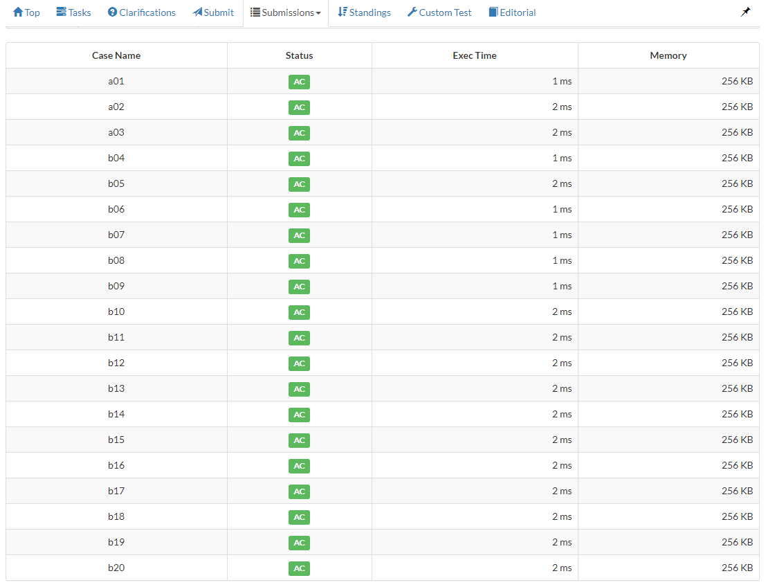Click the memory value for case b06
The height and width of the screenshot is (587, 766).
737,209
